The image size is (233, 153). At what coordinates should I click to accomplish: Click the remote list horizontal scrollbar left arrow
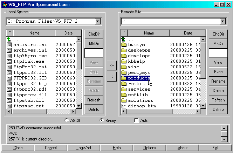click(124, 111)
